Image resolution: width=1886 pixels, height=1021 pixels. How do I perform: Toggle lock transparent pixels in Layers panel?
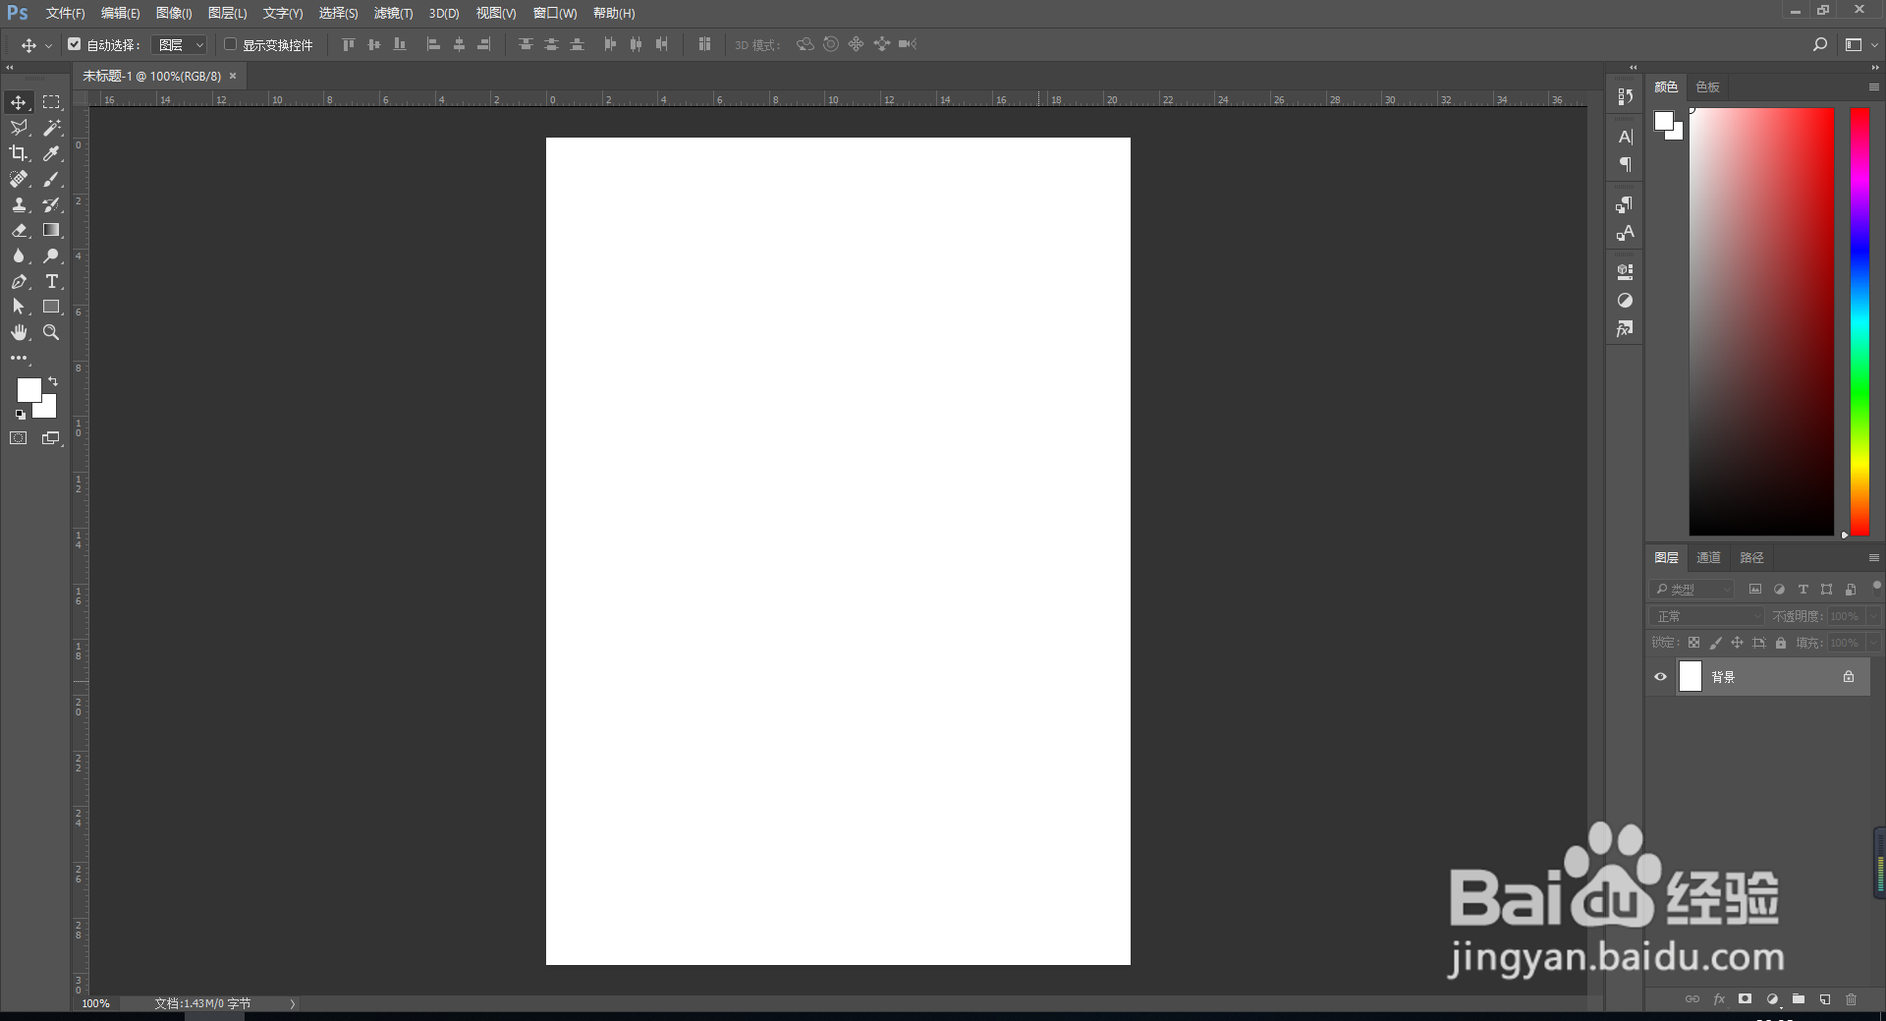tap(1693, 643)
